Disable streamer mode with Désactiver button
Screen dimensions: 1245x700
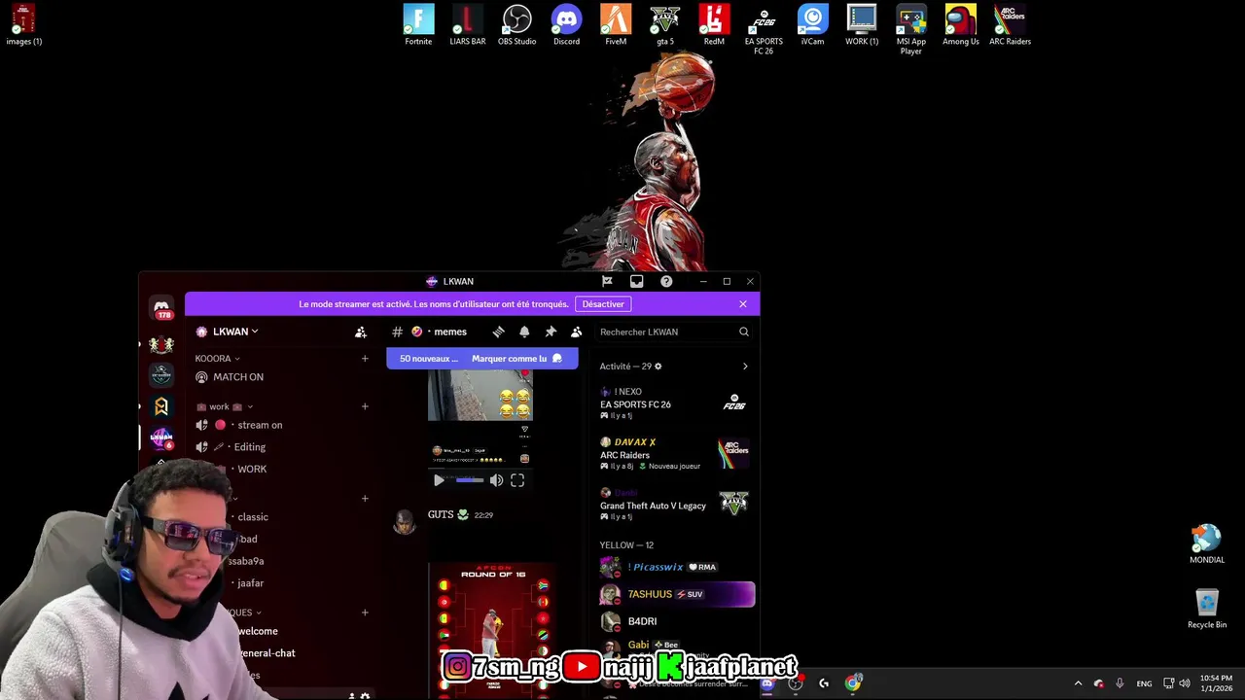click(x=603, y=304)
